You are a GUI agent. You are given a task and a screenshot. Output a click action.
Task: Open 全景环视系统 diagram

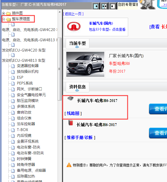(x=28, y=141)
